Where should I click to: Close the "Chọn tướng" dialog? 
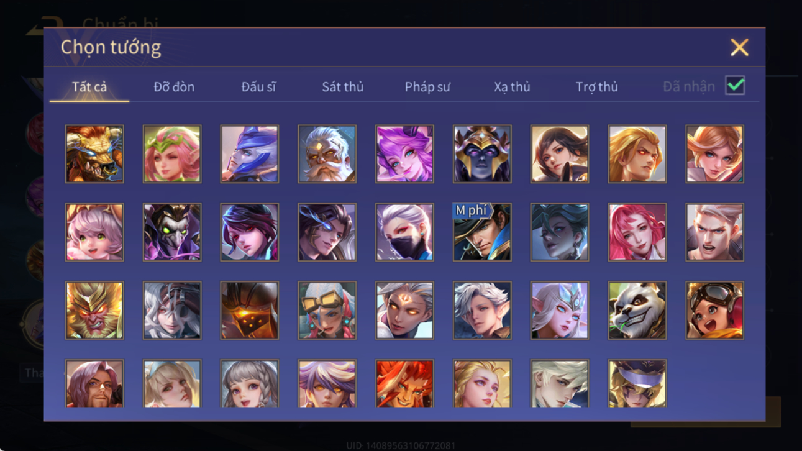(x=739, y=47)
